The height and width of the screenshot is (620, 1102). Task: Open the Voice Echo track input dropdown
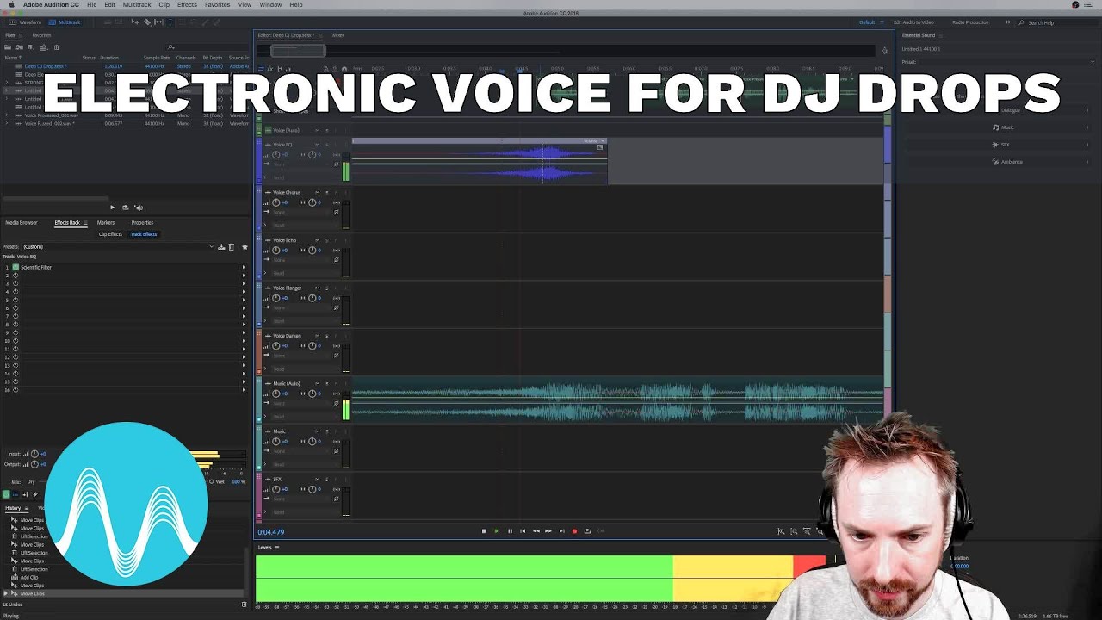click(x=300, y=259)
